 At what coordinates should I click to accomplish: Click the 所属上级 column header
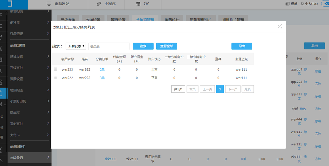(241, 59)
